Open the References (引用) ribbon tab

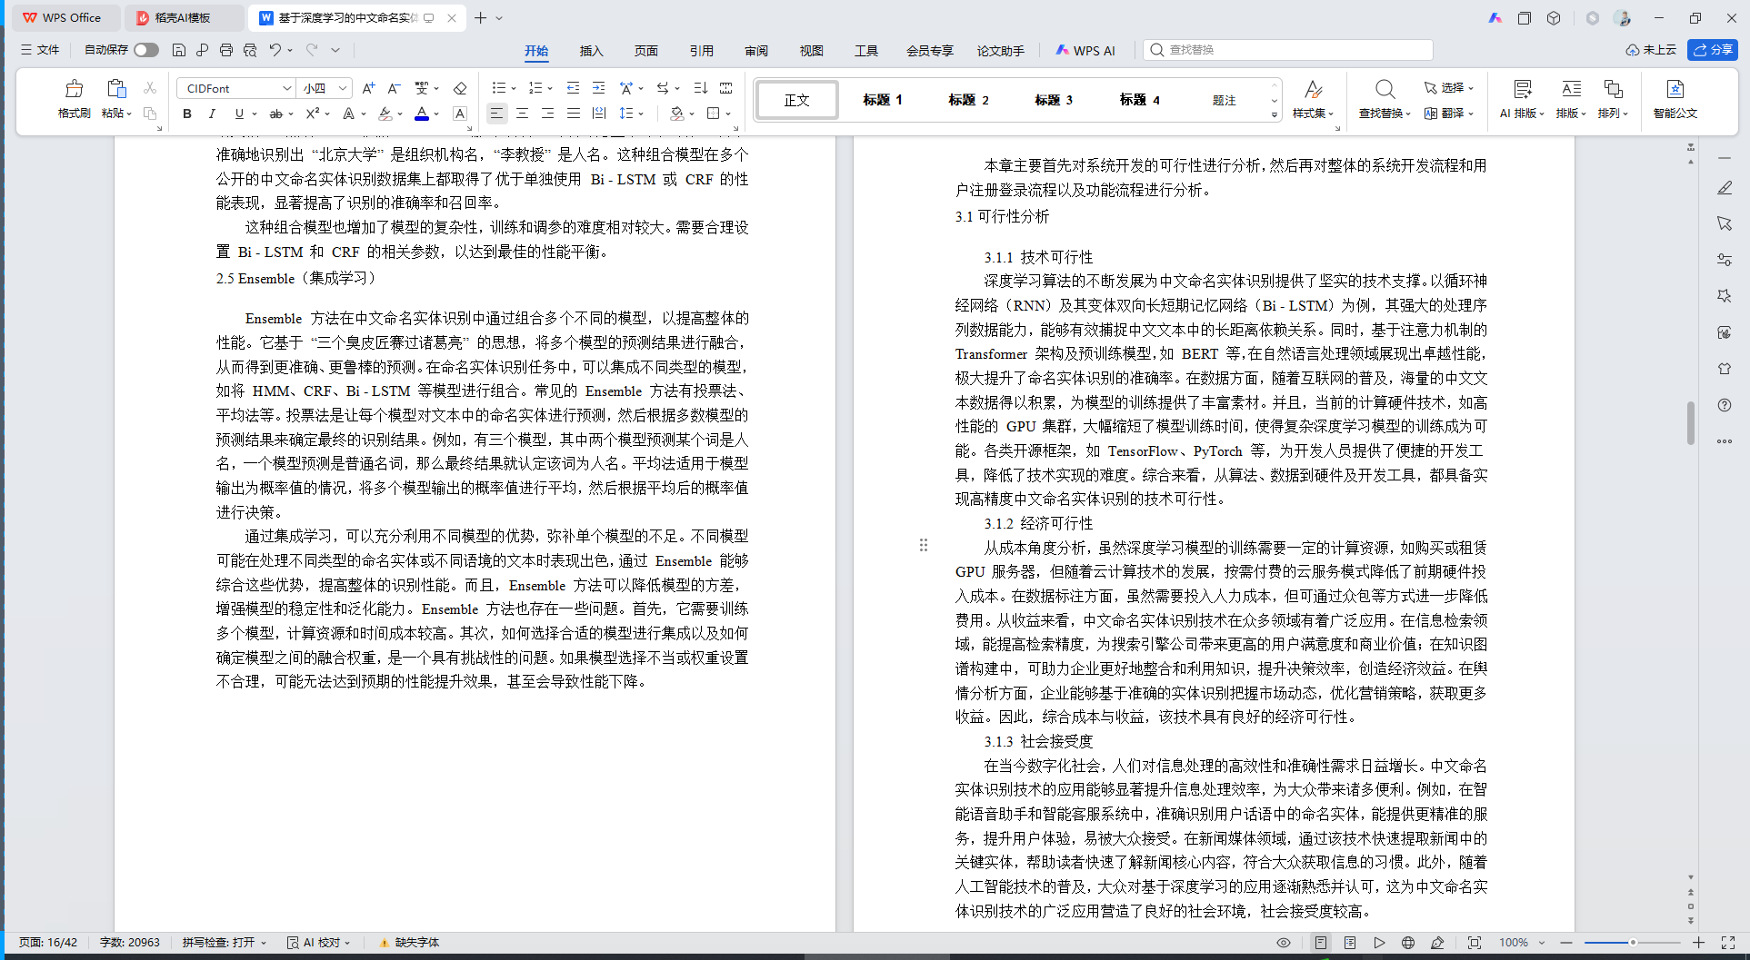pyautogui.click(x=701, y=51)
